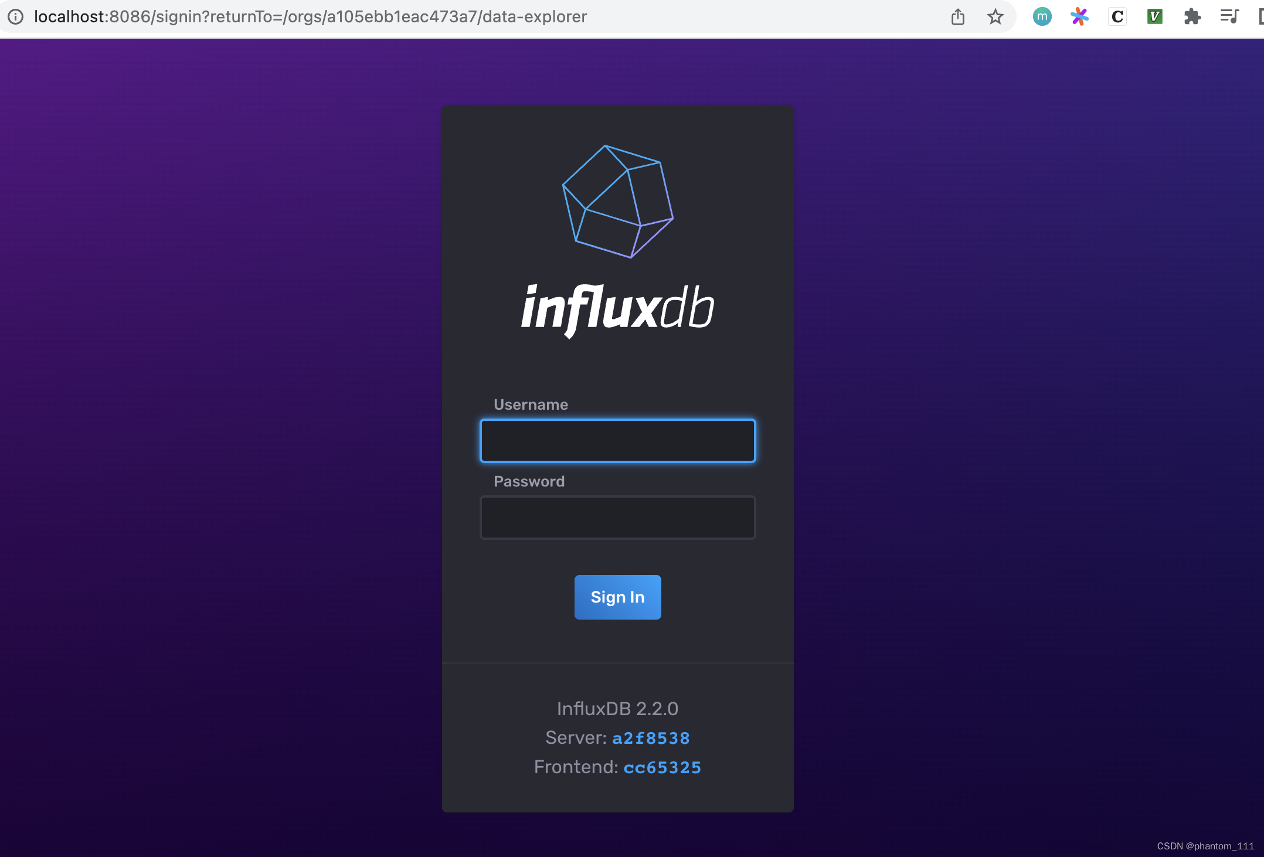Viewport: 1264px width, 857px height.
Task: Click the share icon in the toolbar
Action: point(959,16)
